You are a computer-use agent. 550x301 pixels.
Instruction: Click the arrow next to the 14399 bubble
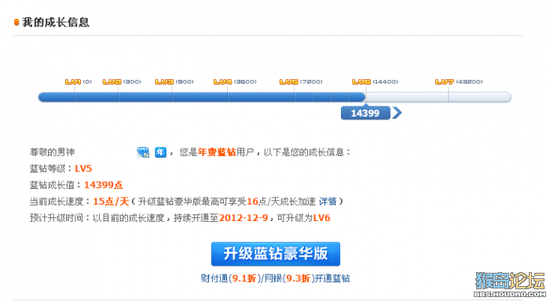[x=397, y=113]
